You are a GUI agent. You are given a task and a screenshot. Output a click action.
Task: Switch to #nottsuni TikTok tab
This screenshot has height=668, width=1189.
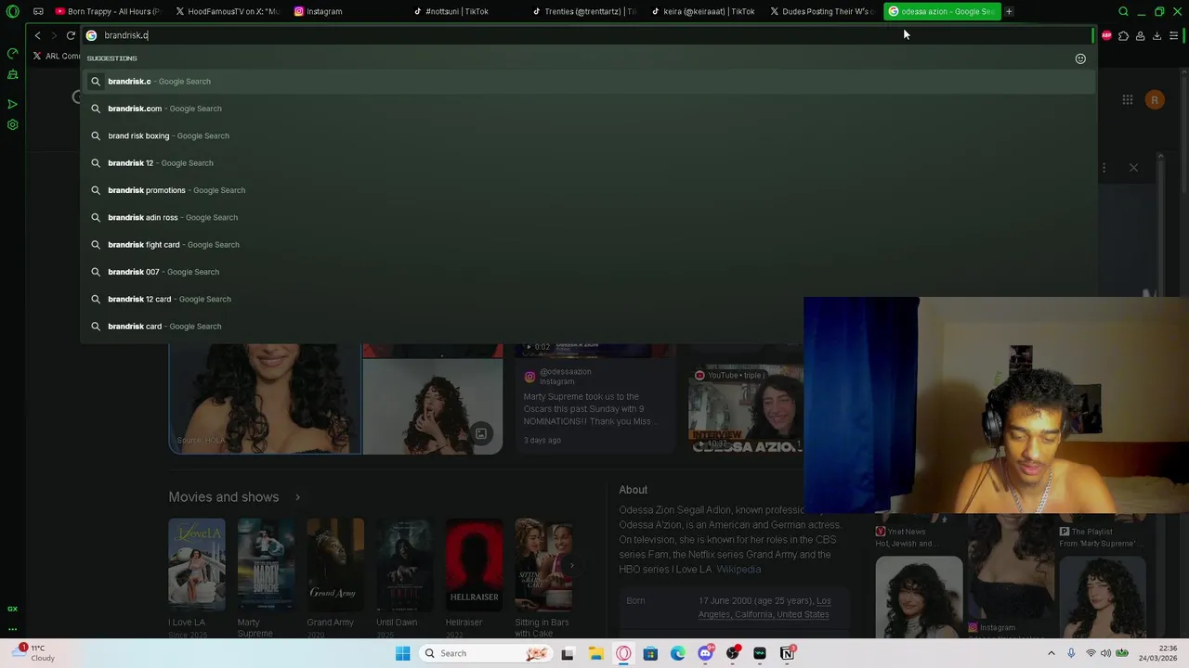click(466, 11)
